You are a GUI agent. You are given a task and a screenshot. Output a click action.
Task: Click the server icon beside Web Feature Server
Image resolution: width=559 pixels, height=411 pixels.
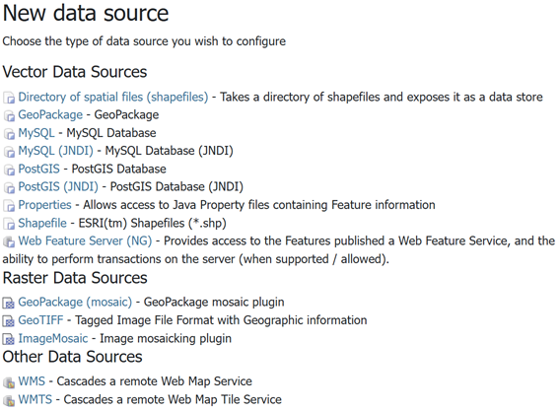tap(9, 241)
